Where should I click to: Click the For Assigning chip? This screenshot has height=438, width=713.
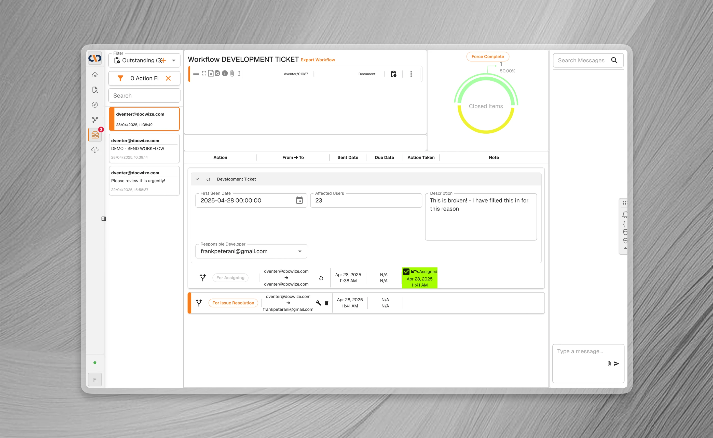click(230, 278)
